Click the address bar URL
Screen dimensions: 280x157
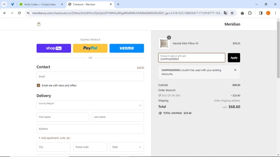click(127, 13)
